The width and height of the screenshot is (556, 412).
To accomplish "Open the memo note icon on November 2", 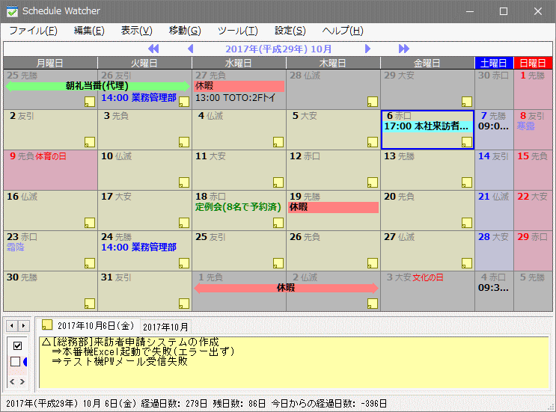I will pyautogui.click(x=373, y=304).
